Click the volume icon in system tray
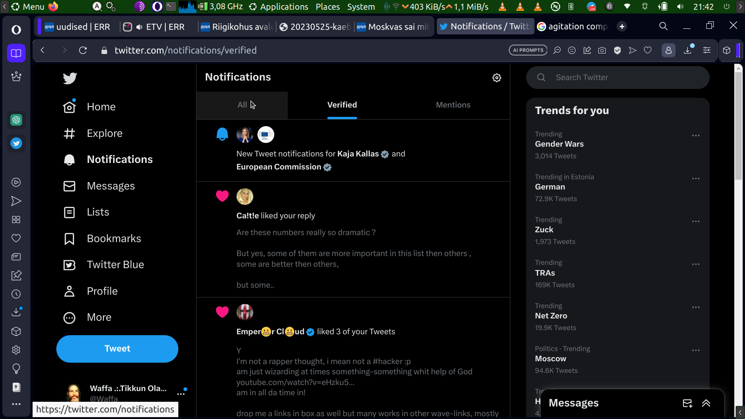 680,7
